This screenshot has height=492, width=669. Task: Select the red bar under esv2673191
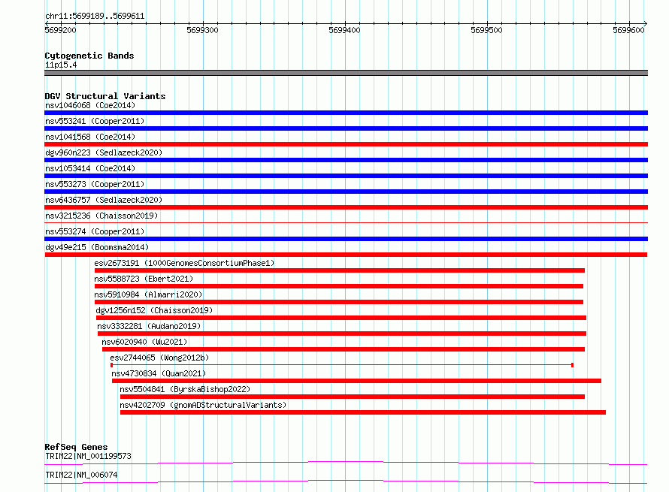click(340, 270)
